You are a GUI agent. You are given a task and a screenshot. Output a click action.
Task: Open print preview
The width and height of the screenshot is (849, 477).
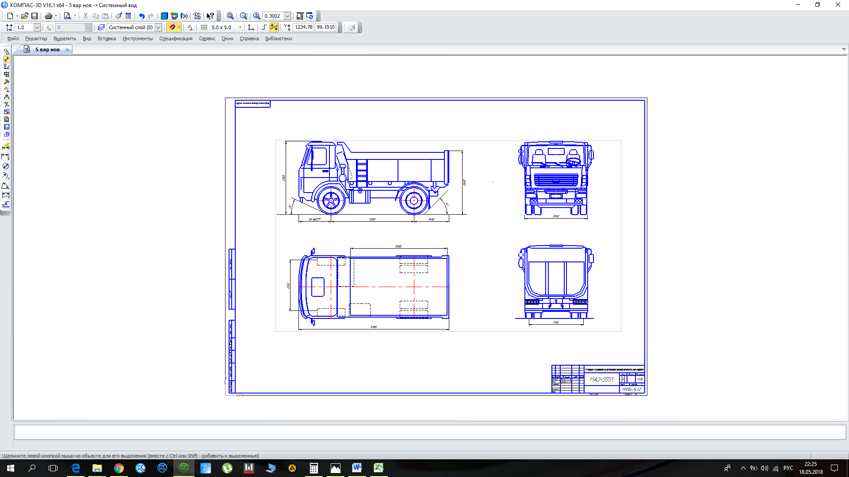click(67, 16)
